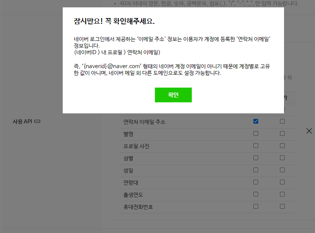Image resolution: width=315 pixels, height=233 pixels.
Task: Click the 생일 row label
Action: (x=128, y=171)
